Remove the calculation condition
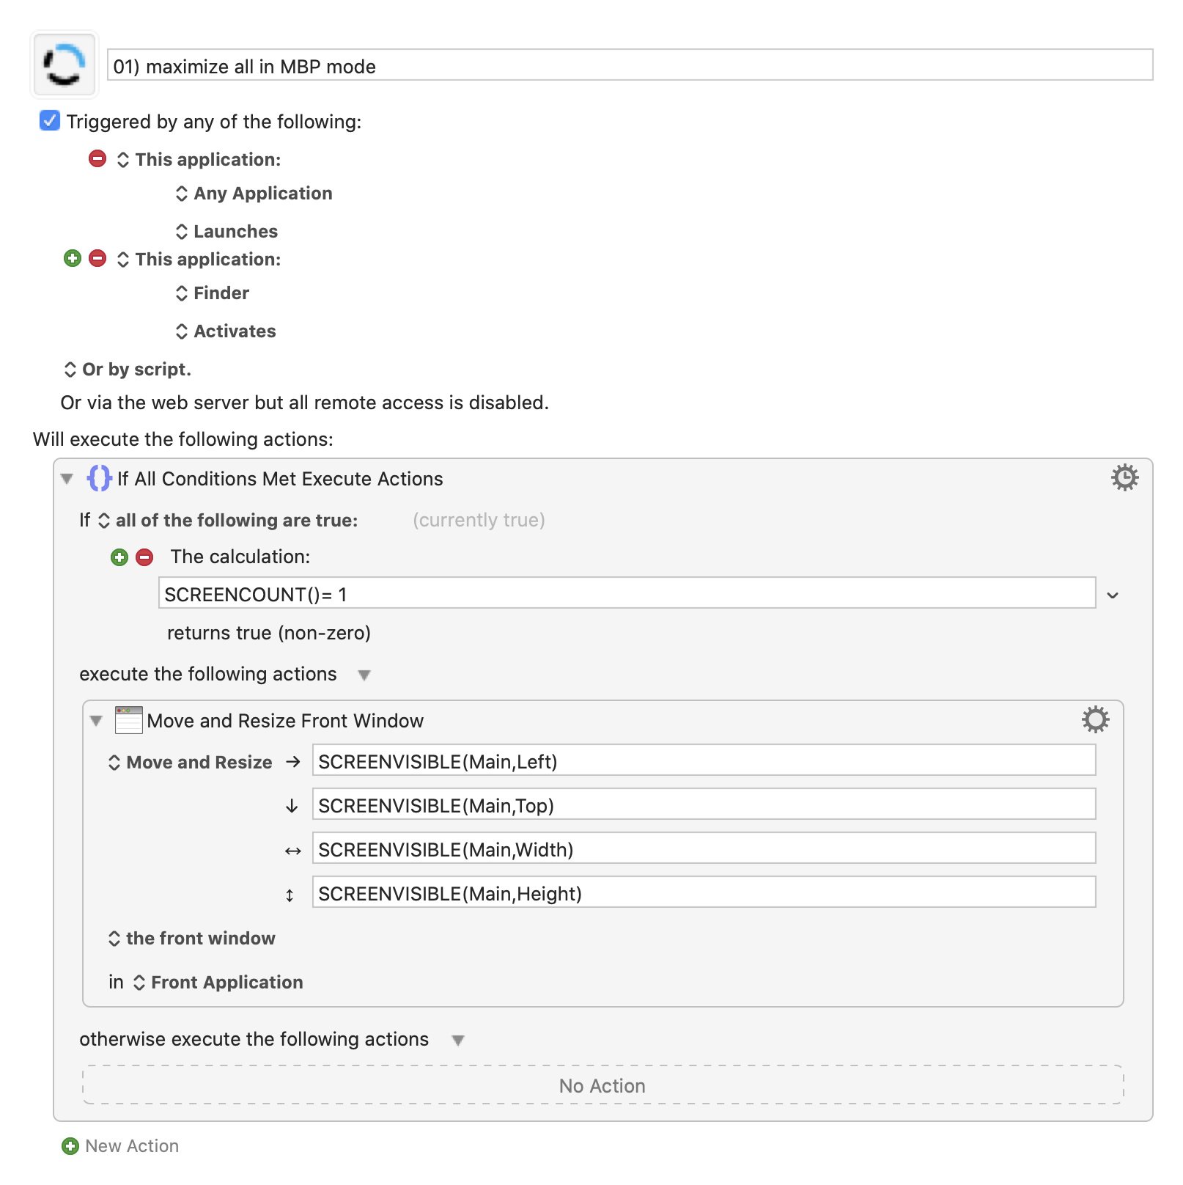 point(144,557)
